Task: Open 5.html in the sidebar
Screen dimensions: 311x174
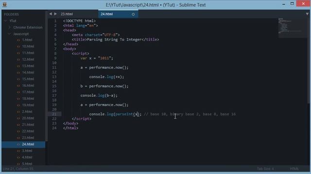Action: [x=27, y=163]
